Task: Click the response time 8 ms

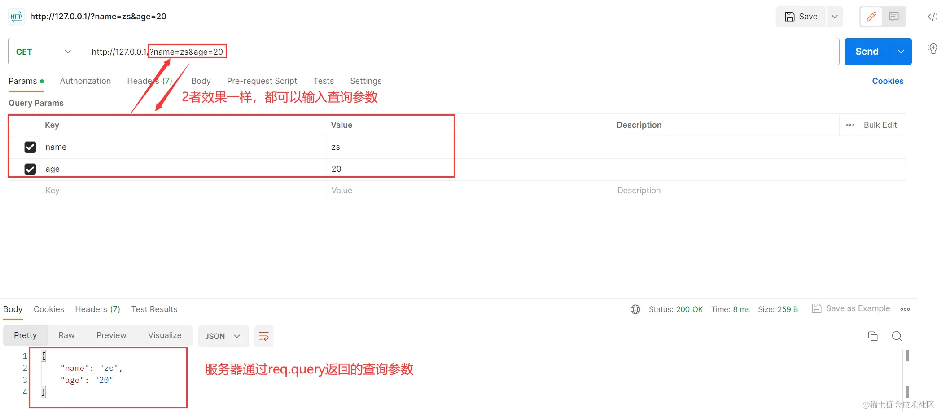Action: (x=741, y=309)
